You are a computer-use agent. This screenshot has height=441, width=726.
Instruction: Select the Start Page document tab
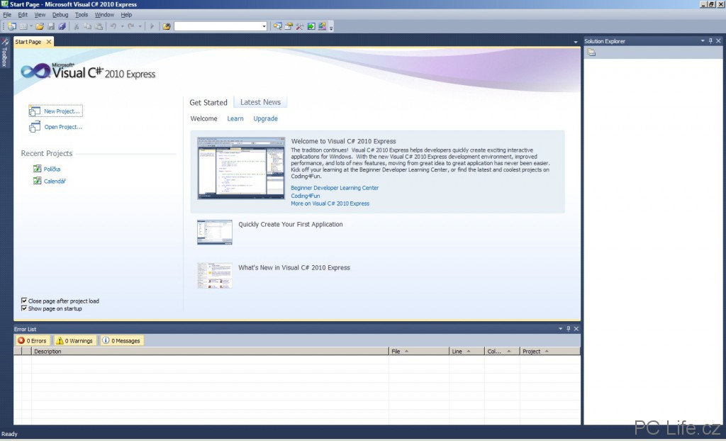click(x=28, y=42)
